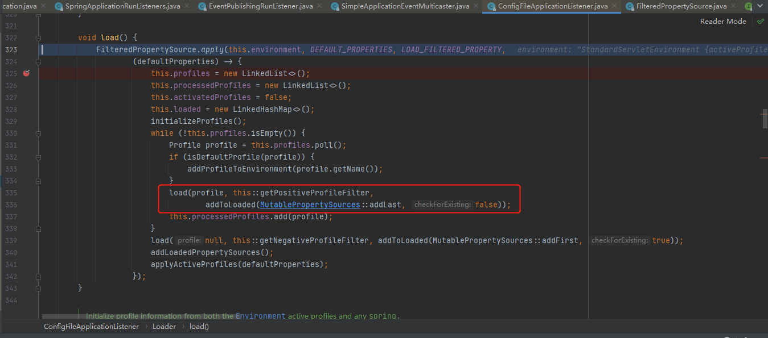Click ConfigFileApplicationListener in the breadcrumb bar
This screenshot has height=338, width=768.
[91, 327]
